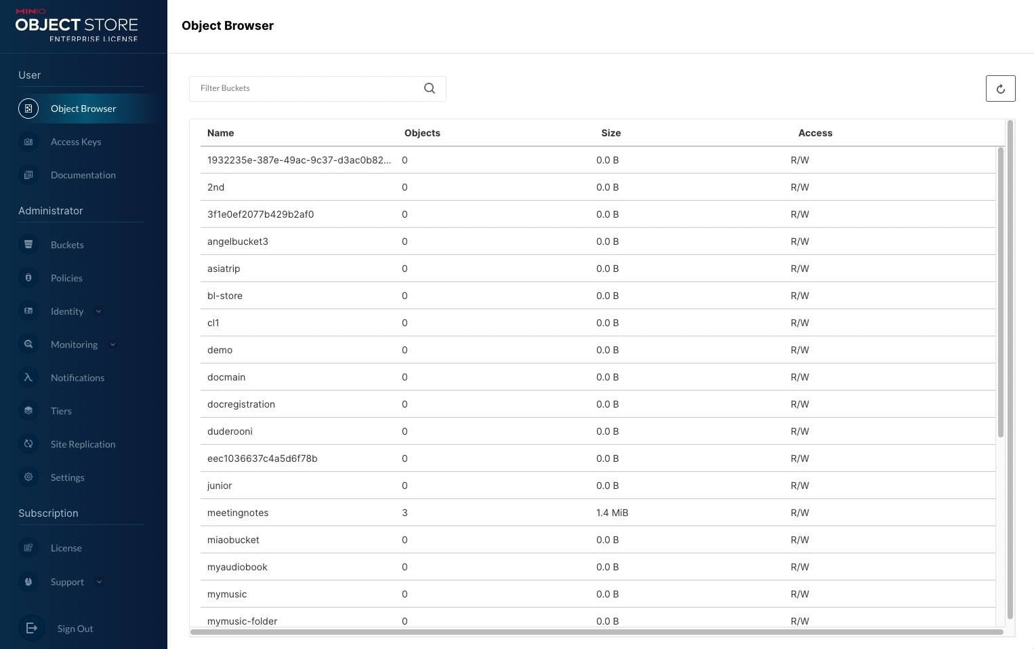The height and width of the screenshot is (649, 1034).
Task: Open Documentation from the sidebar icon
Action: 28,175
